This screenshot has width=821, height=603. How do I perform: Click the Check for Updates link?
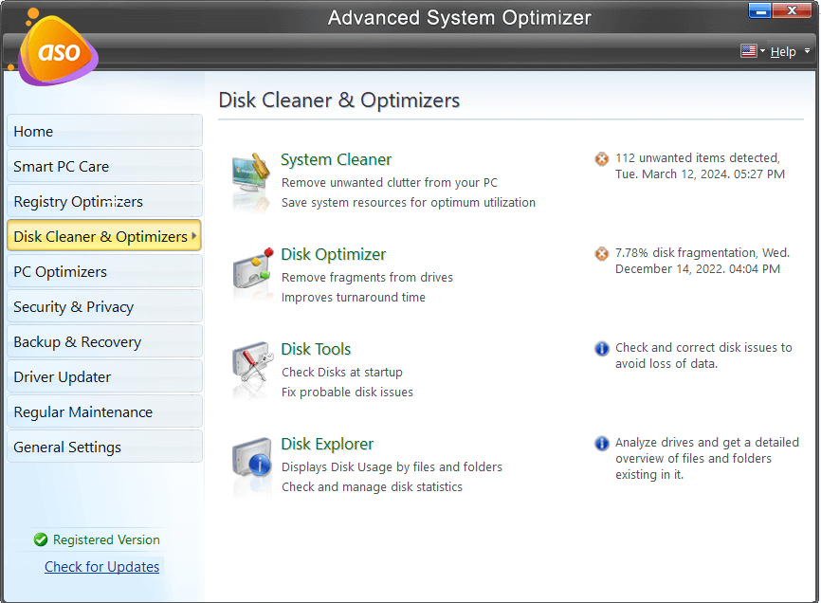point(101,566)
